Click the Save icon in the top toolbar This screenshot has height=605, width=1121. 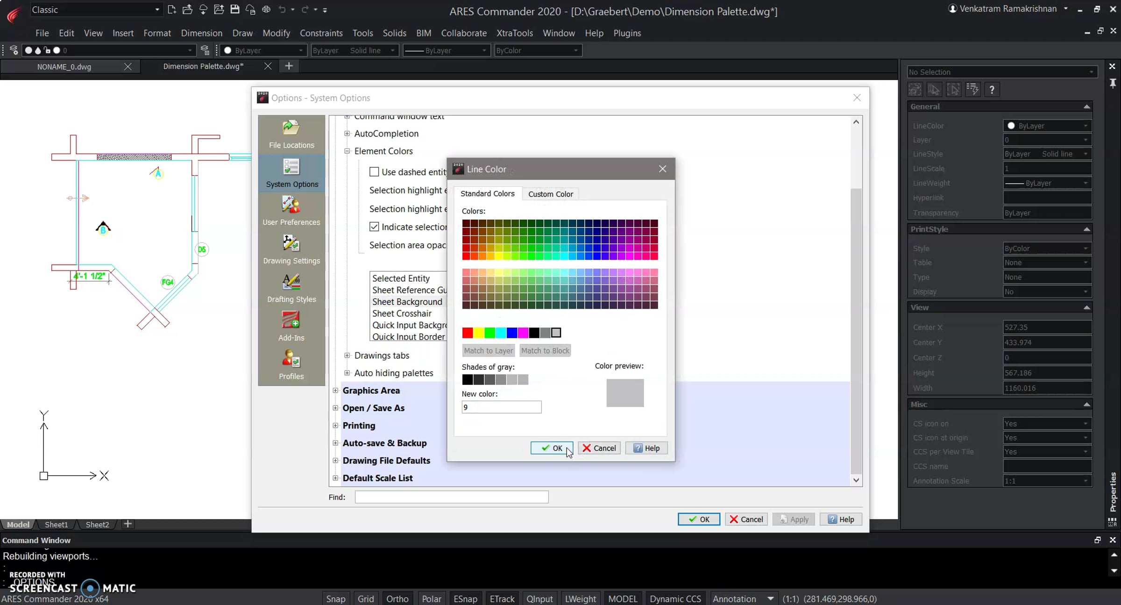click(x=234, y=9)
